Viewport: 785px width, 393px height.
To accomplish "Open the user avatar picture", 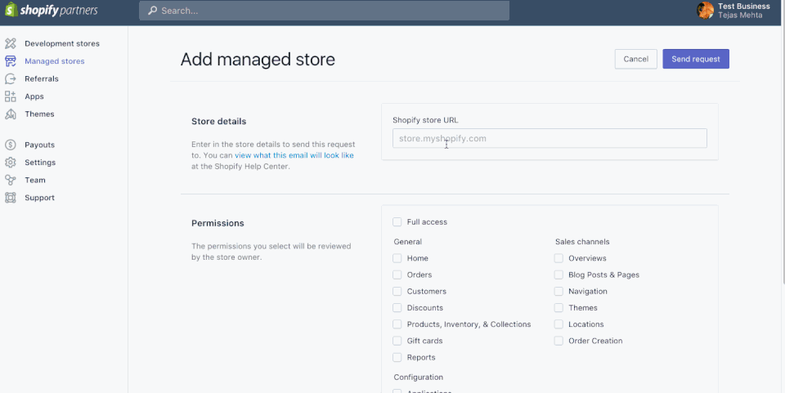I will coord(706,11).
